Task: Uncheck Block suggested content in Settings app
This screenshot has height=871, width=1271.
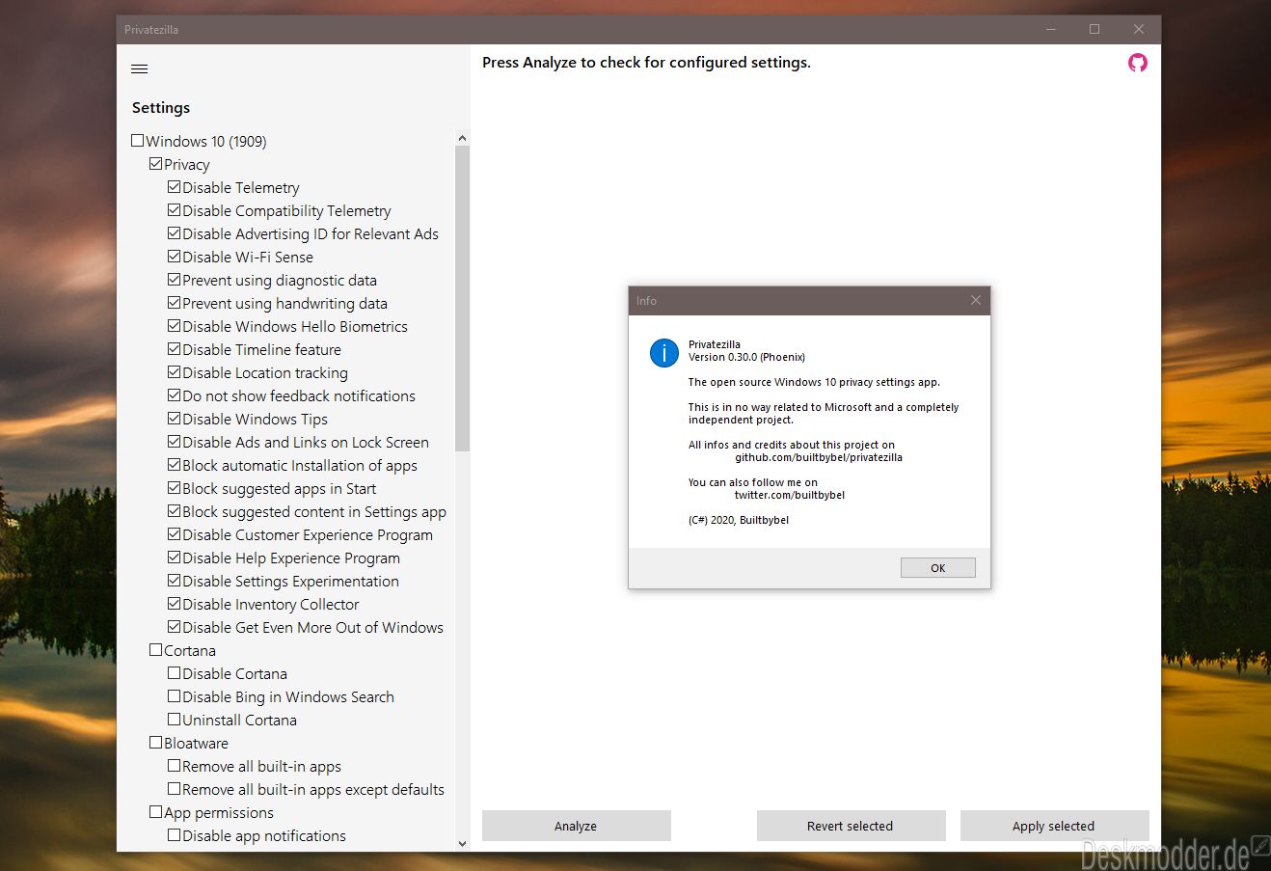Action: 175,511
